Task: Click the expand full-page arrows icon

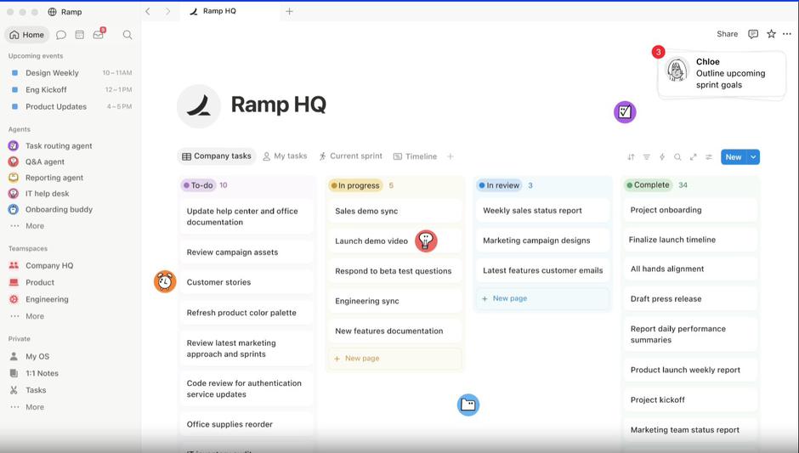Action: click(x=693, y=157)
